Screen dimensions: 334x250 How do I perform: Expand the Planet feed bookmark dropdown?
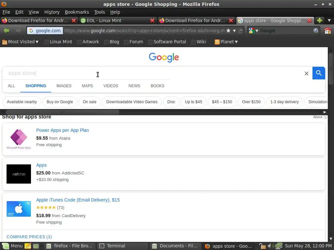[226, 42]
